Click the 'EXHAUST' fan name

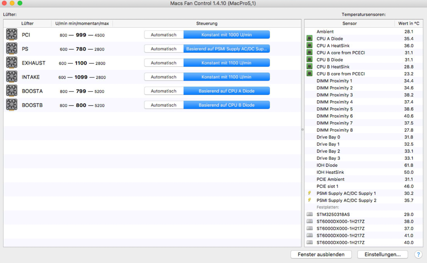(34, 63)
